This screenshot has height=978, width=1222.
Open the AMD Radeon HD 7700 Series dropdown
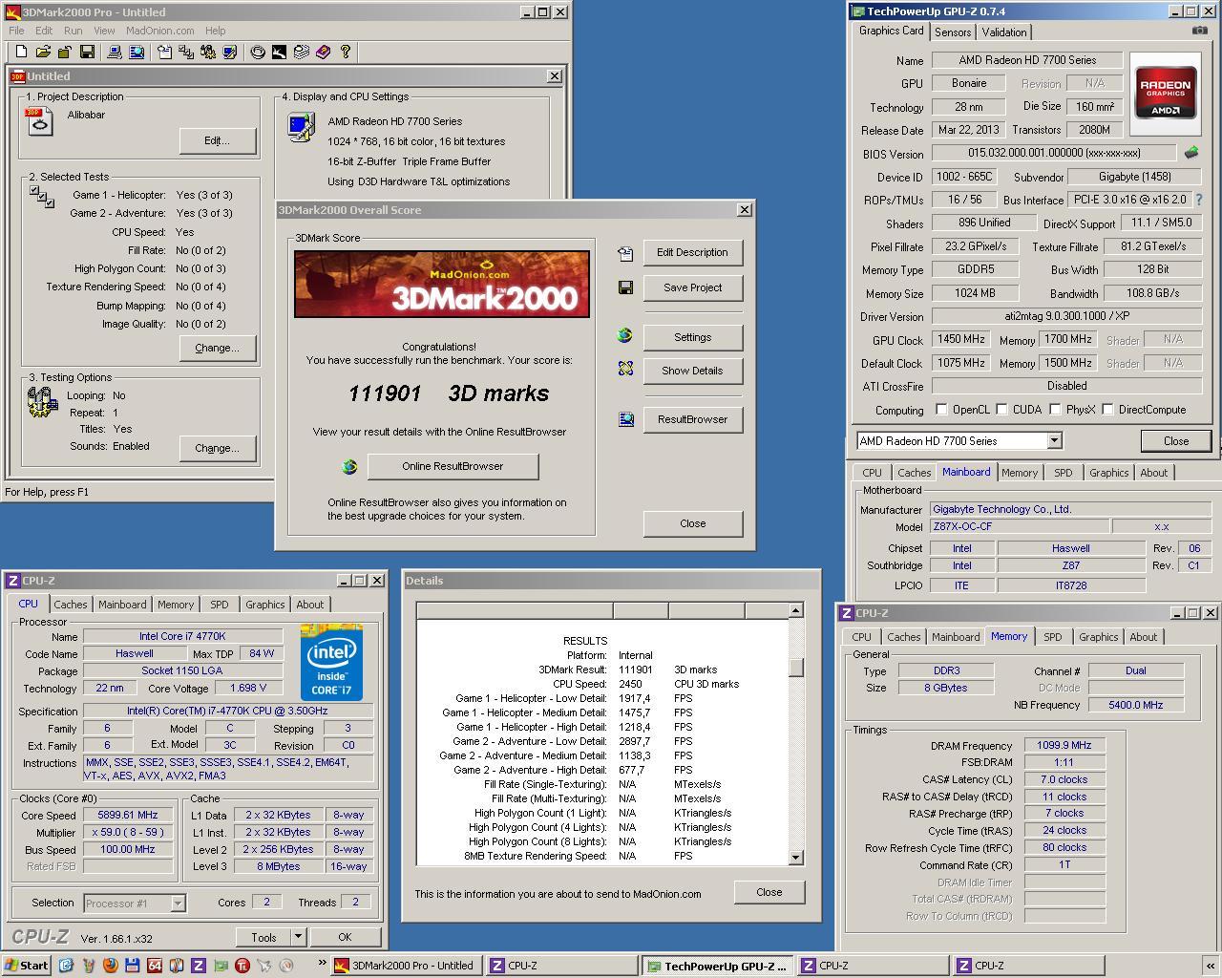1054,441
